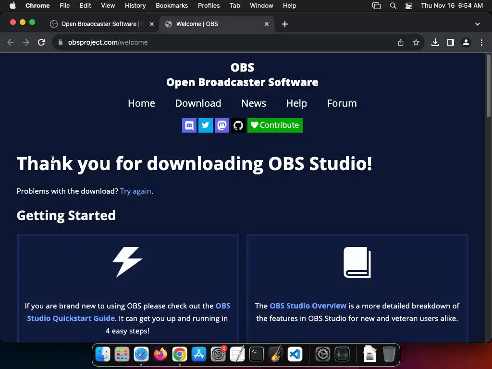Open the Edit menu
This screenshot has width=492, height=369.
(x=85, y=6)
